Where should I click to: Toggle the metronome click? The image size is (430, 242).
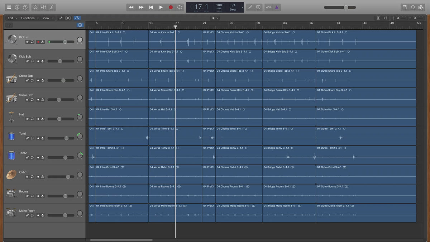[x=277, y=7]
